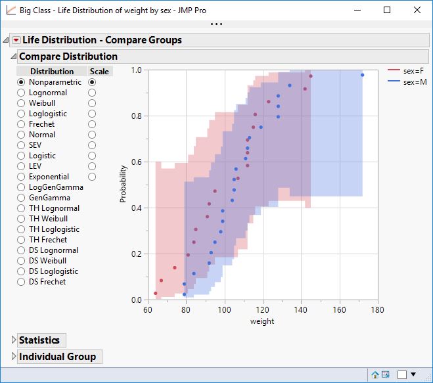The height and width of the screenshot is (383, 433).
Task: Maximize the JMP Pro window
Action: (x=387, y=11)
